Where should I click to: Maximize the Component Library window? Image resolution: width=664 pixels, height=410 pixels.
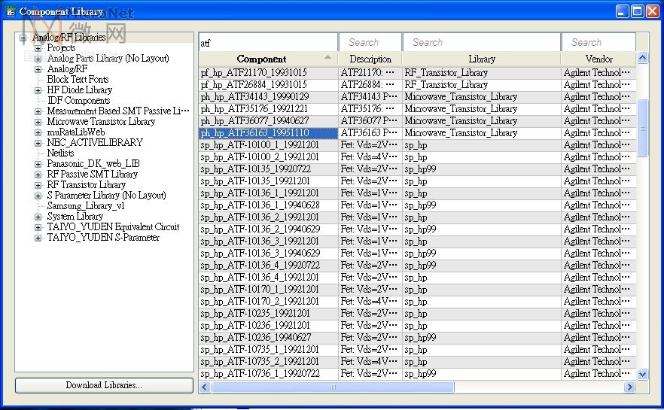[637, 11]
